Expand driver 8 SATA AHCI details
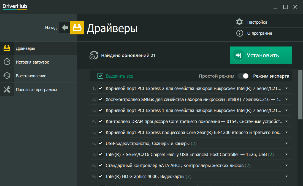The width and height of the screenshot is (303, 186). coord(286,166)
